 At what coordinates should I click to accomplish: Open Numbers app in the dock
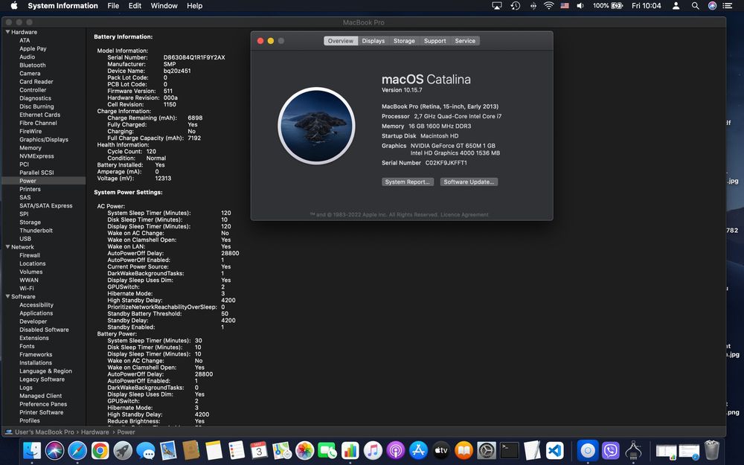pyautogui.click(x=350, y=450)
